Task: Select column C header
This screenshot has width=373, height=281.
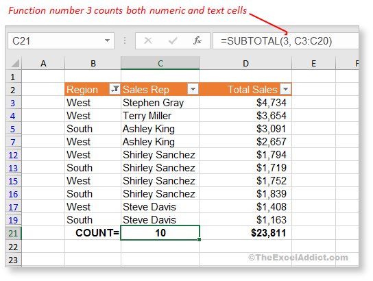Action: pyautogui.click(x=160, y=63)
